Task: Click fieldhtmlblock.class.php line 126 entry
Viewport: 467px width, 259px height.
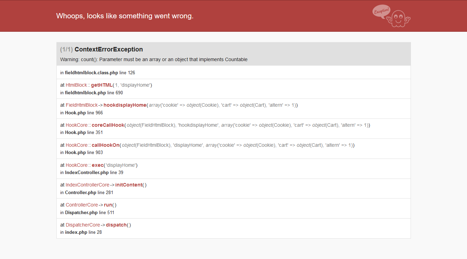Action: (x=234, y=73)
